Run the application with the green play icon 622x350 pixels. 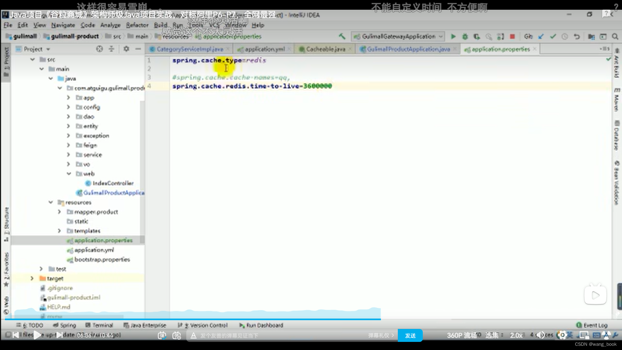tap(453, 36)
